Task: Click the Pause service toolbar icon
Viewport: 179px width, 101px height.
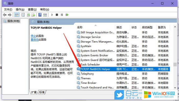Action: (x=62, y=15)
